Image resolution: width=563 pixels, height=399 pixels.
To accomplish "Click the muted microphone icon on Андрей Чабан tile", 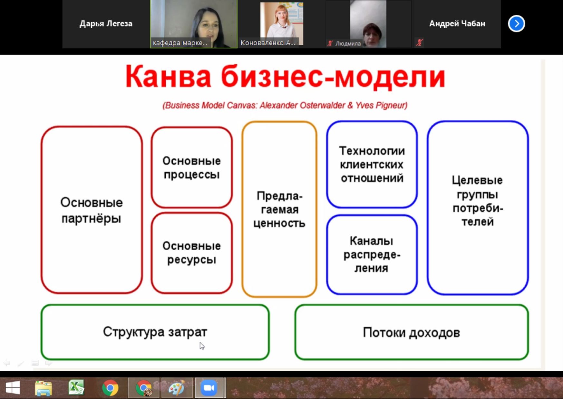I will [x=419, y=42].
